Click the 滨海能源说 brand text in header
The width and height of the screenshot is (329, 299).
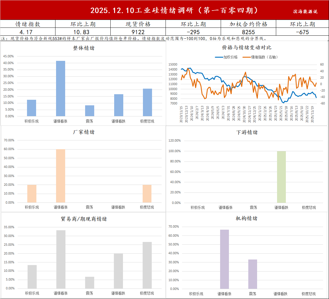point(305,12)
